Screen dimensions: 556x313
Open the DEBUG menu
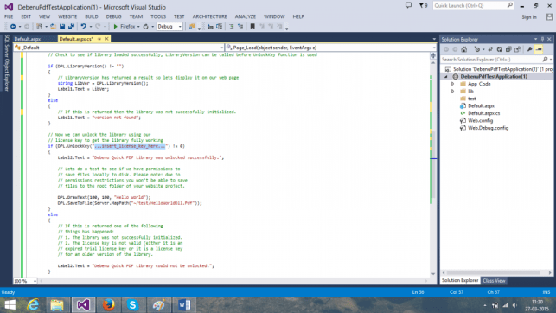(x=113, y=16)
